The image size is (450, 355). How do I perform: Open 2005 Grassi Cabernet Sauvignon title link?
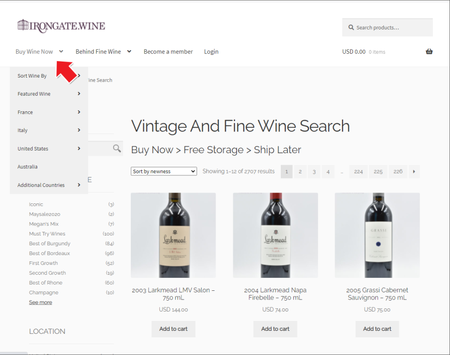[x=377, y=294]
